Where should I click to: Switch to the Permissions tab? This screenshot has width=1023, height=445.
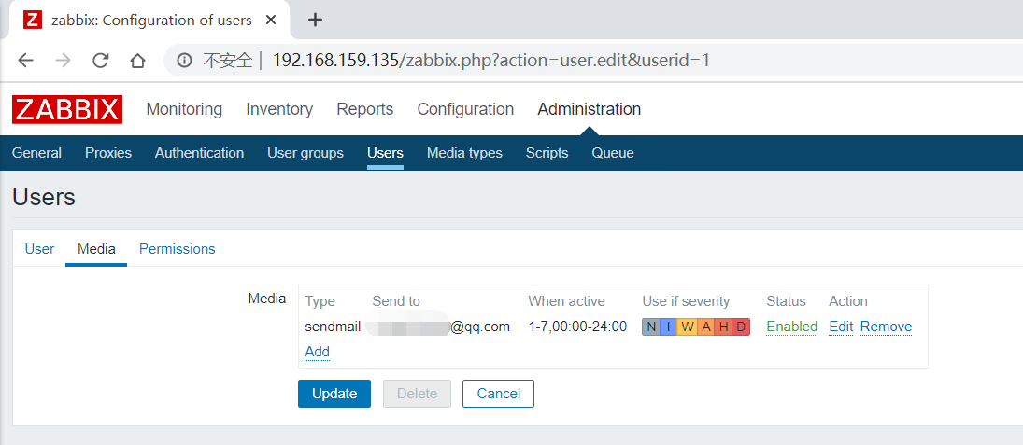[177, 249]
